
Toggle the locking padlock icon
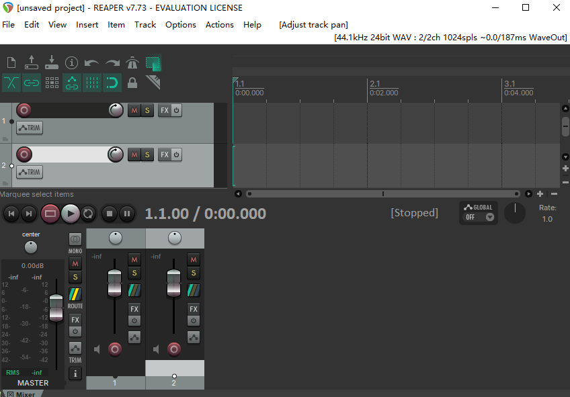pyautogui.click(x=132, y=83)
